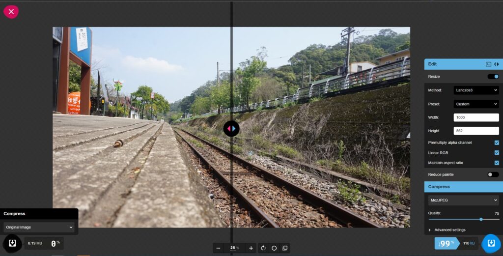Click the 25% zoom level field
This screenshot has height=256, width=503.
234,248
